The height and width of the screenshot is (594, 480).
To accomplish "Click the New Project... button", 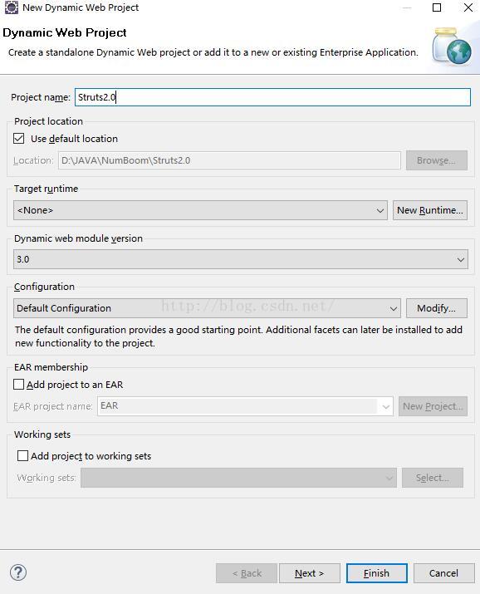I will (433, 406).
